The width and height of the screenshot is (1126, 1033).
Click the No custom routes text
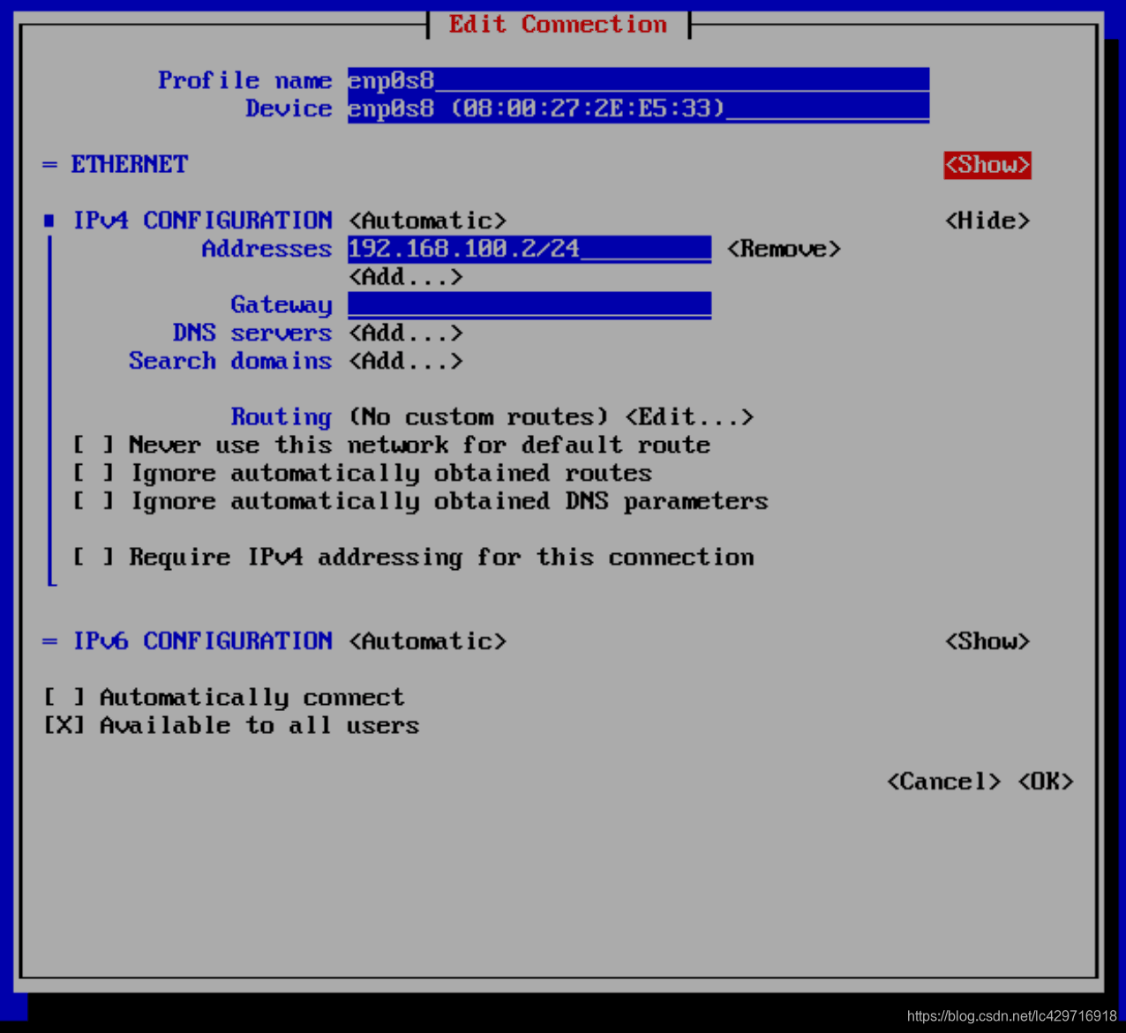(479, 416)
